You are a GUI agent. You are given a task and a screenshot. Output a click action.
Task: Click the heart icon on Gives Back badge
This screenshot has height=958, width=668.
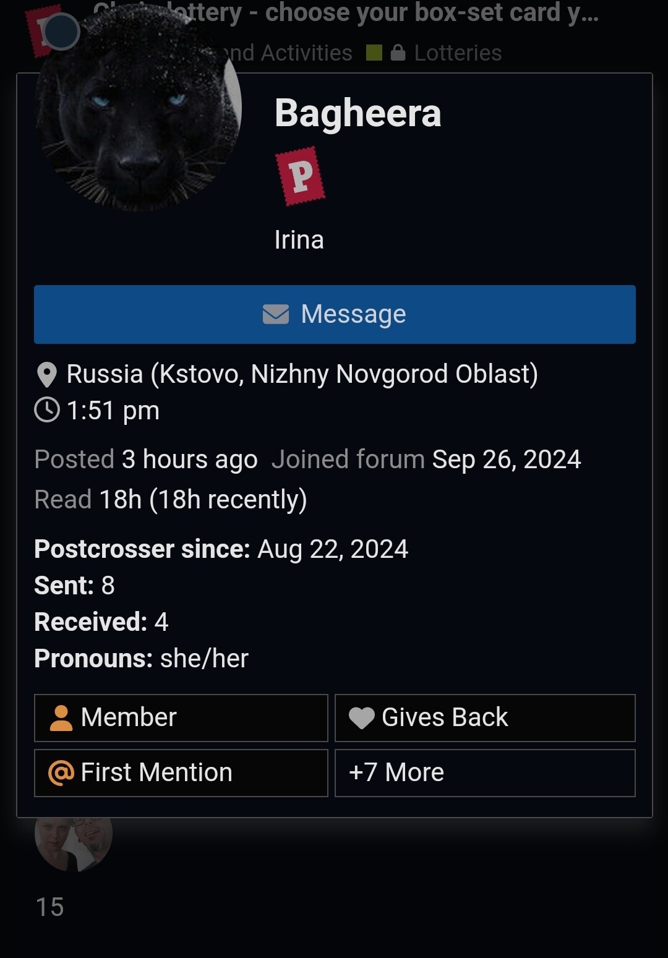(362, 718)
